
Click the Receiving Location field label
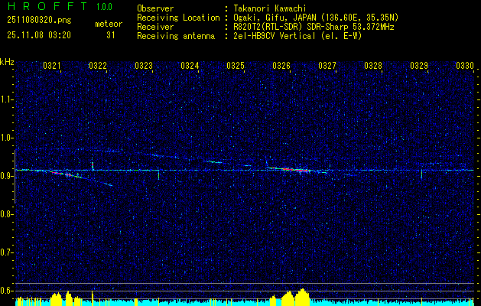tap(178, 18)
